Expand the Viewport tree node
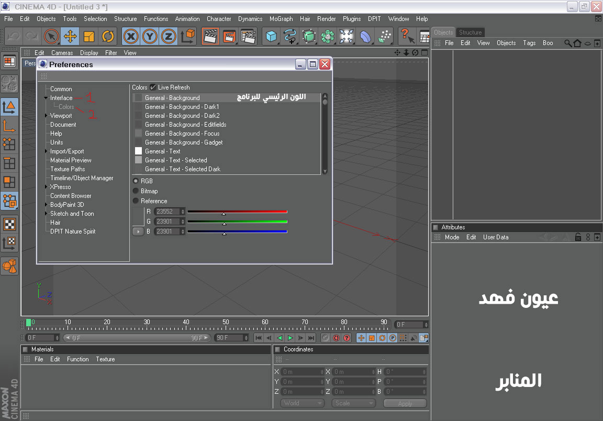This screenshot has width=603, height=421. tap(46, 115)
